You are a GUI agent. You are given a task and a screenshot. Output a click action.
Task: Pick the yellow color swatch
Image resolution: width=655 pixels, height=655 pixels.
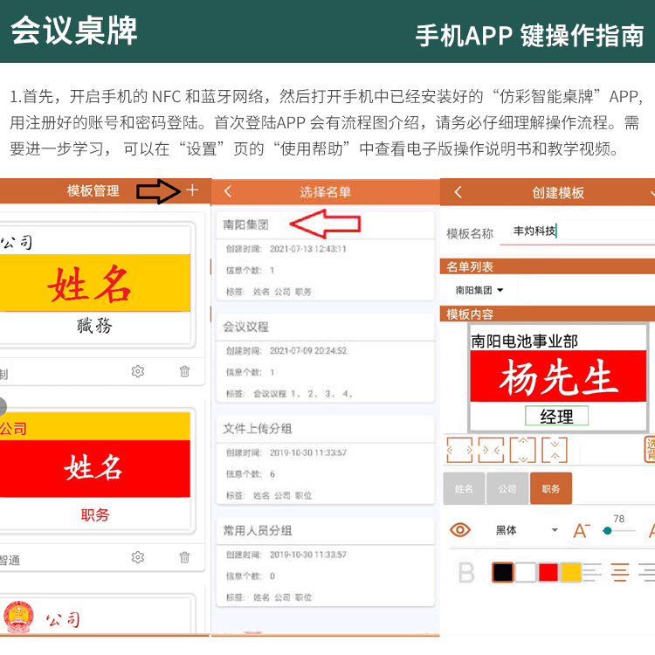pos(570,573)
